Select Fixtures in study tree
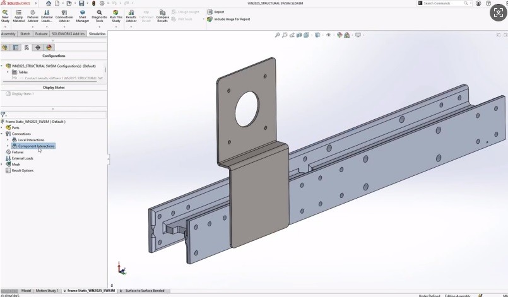The image size is (508, 297). [x=15, y=152]
